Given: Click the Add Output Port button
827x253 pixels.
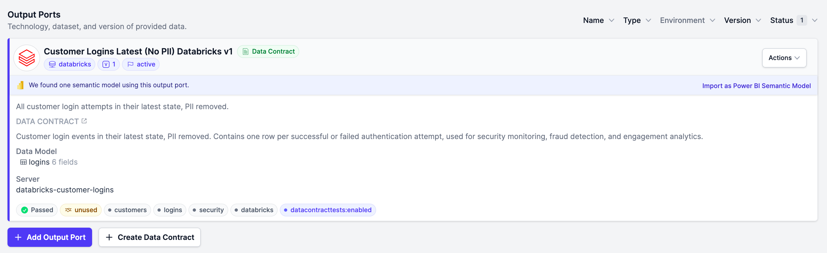Looking at the screenshot, I should point(50,237).
